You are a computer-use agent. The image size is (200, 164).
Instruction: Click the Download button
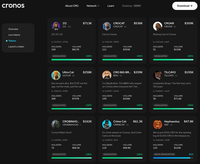point(185,6)
